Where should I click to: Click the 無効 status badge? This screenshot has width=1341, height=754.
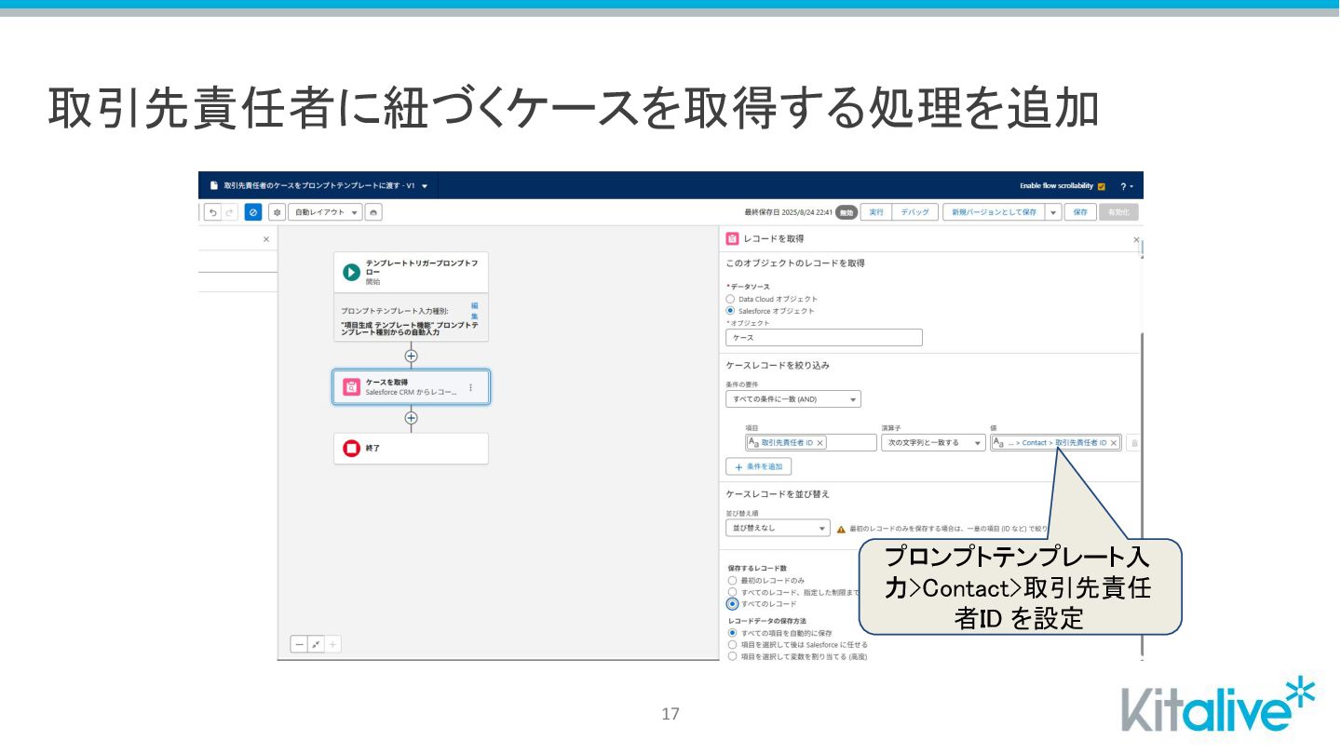tap(847, 212)
